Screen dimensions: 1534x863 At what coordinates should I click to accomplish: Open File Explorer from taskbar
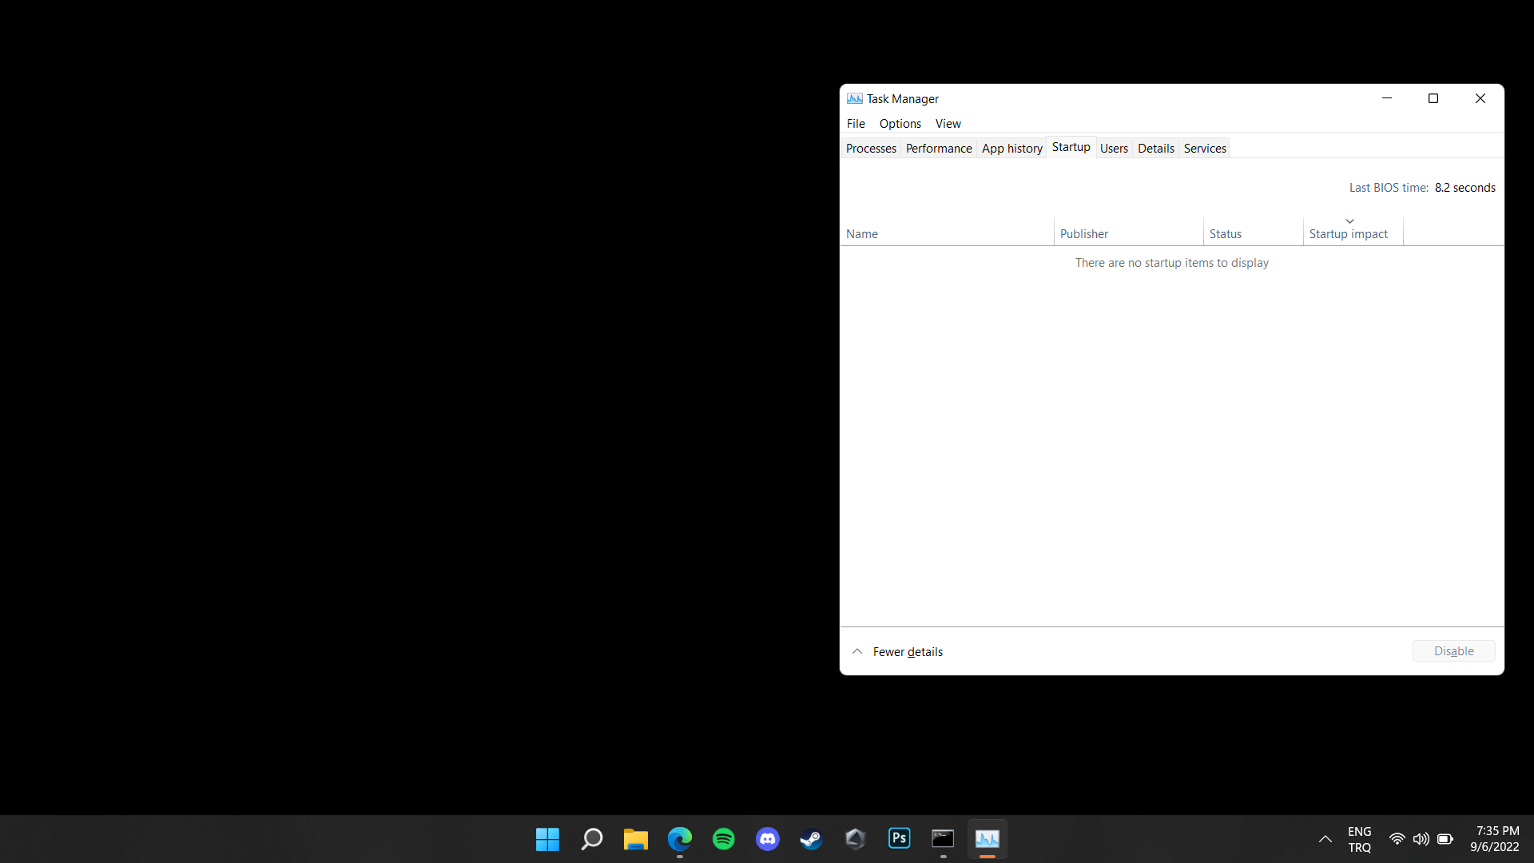(636, 839)
